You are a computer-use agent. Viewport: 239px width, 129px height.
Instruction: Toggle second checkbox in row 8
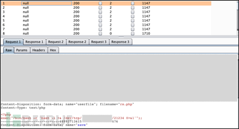[133, 33]
